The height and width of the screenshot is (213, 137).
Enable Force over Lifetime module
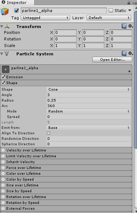(3, 167)
